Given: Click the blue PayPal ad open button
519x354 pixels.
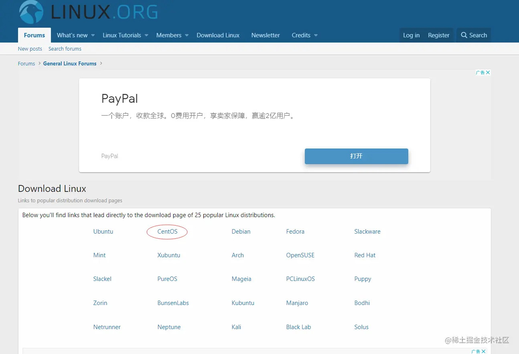Looking at the screenshot, I should (357, 156).
